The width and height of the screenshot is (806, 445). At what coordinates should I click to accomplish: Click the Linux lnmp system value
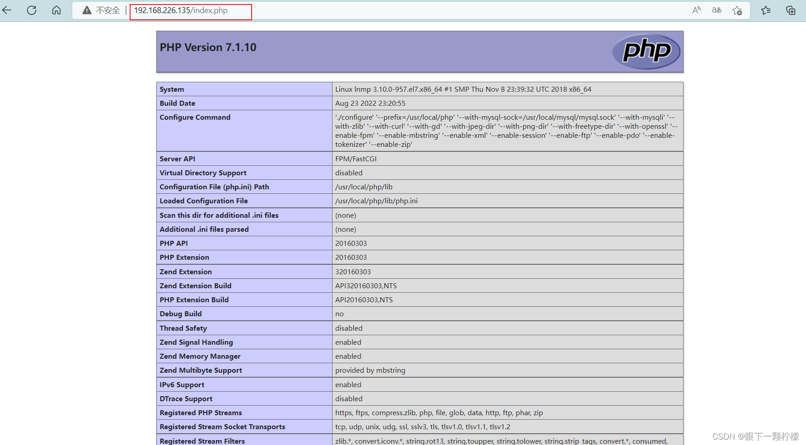(x=463, y=89)
